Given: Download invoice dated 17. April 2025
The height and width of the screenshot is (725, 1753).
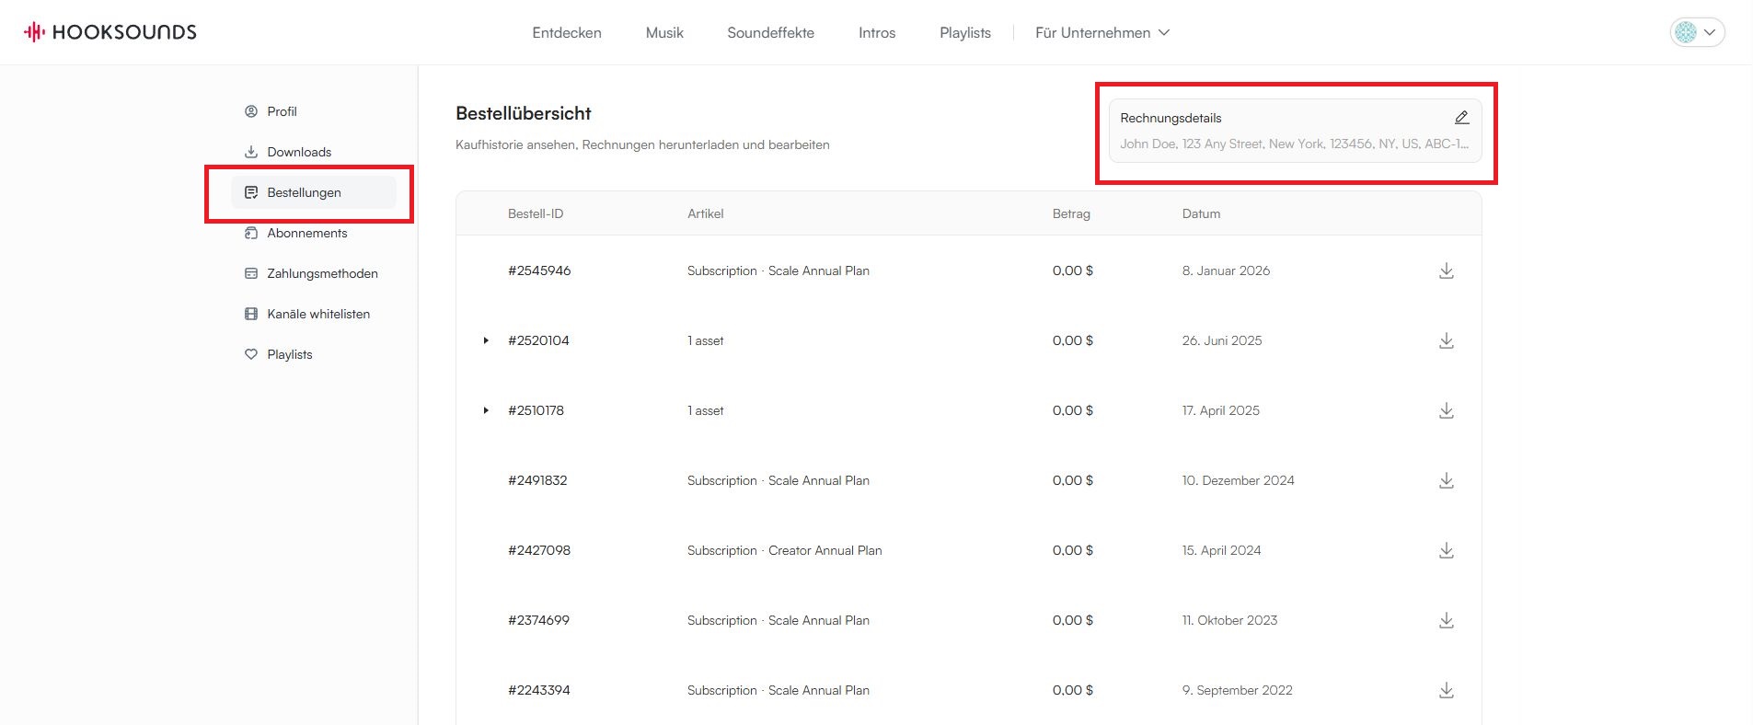Looking at the screenshot, I should [1446, 410].
